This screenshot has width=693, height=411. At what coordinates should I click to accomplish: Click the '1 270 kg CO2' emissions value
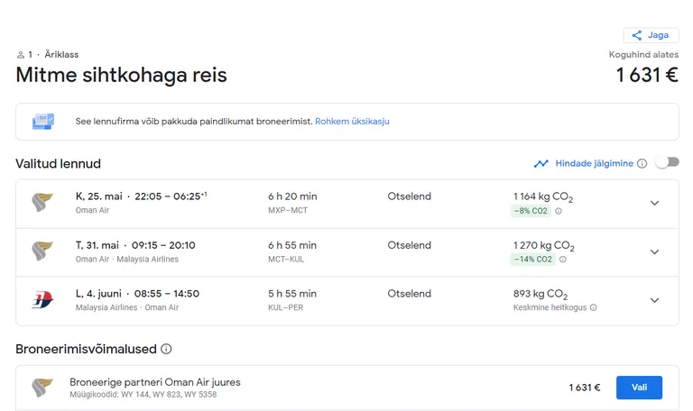tap(543, 246)
